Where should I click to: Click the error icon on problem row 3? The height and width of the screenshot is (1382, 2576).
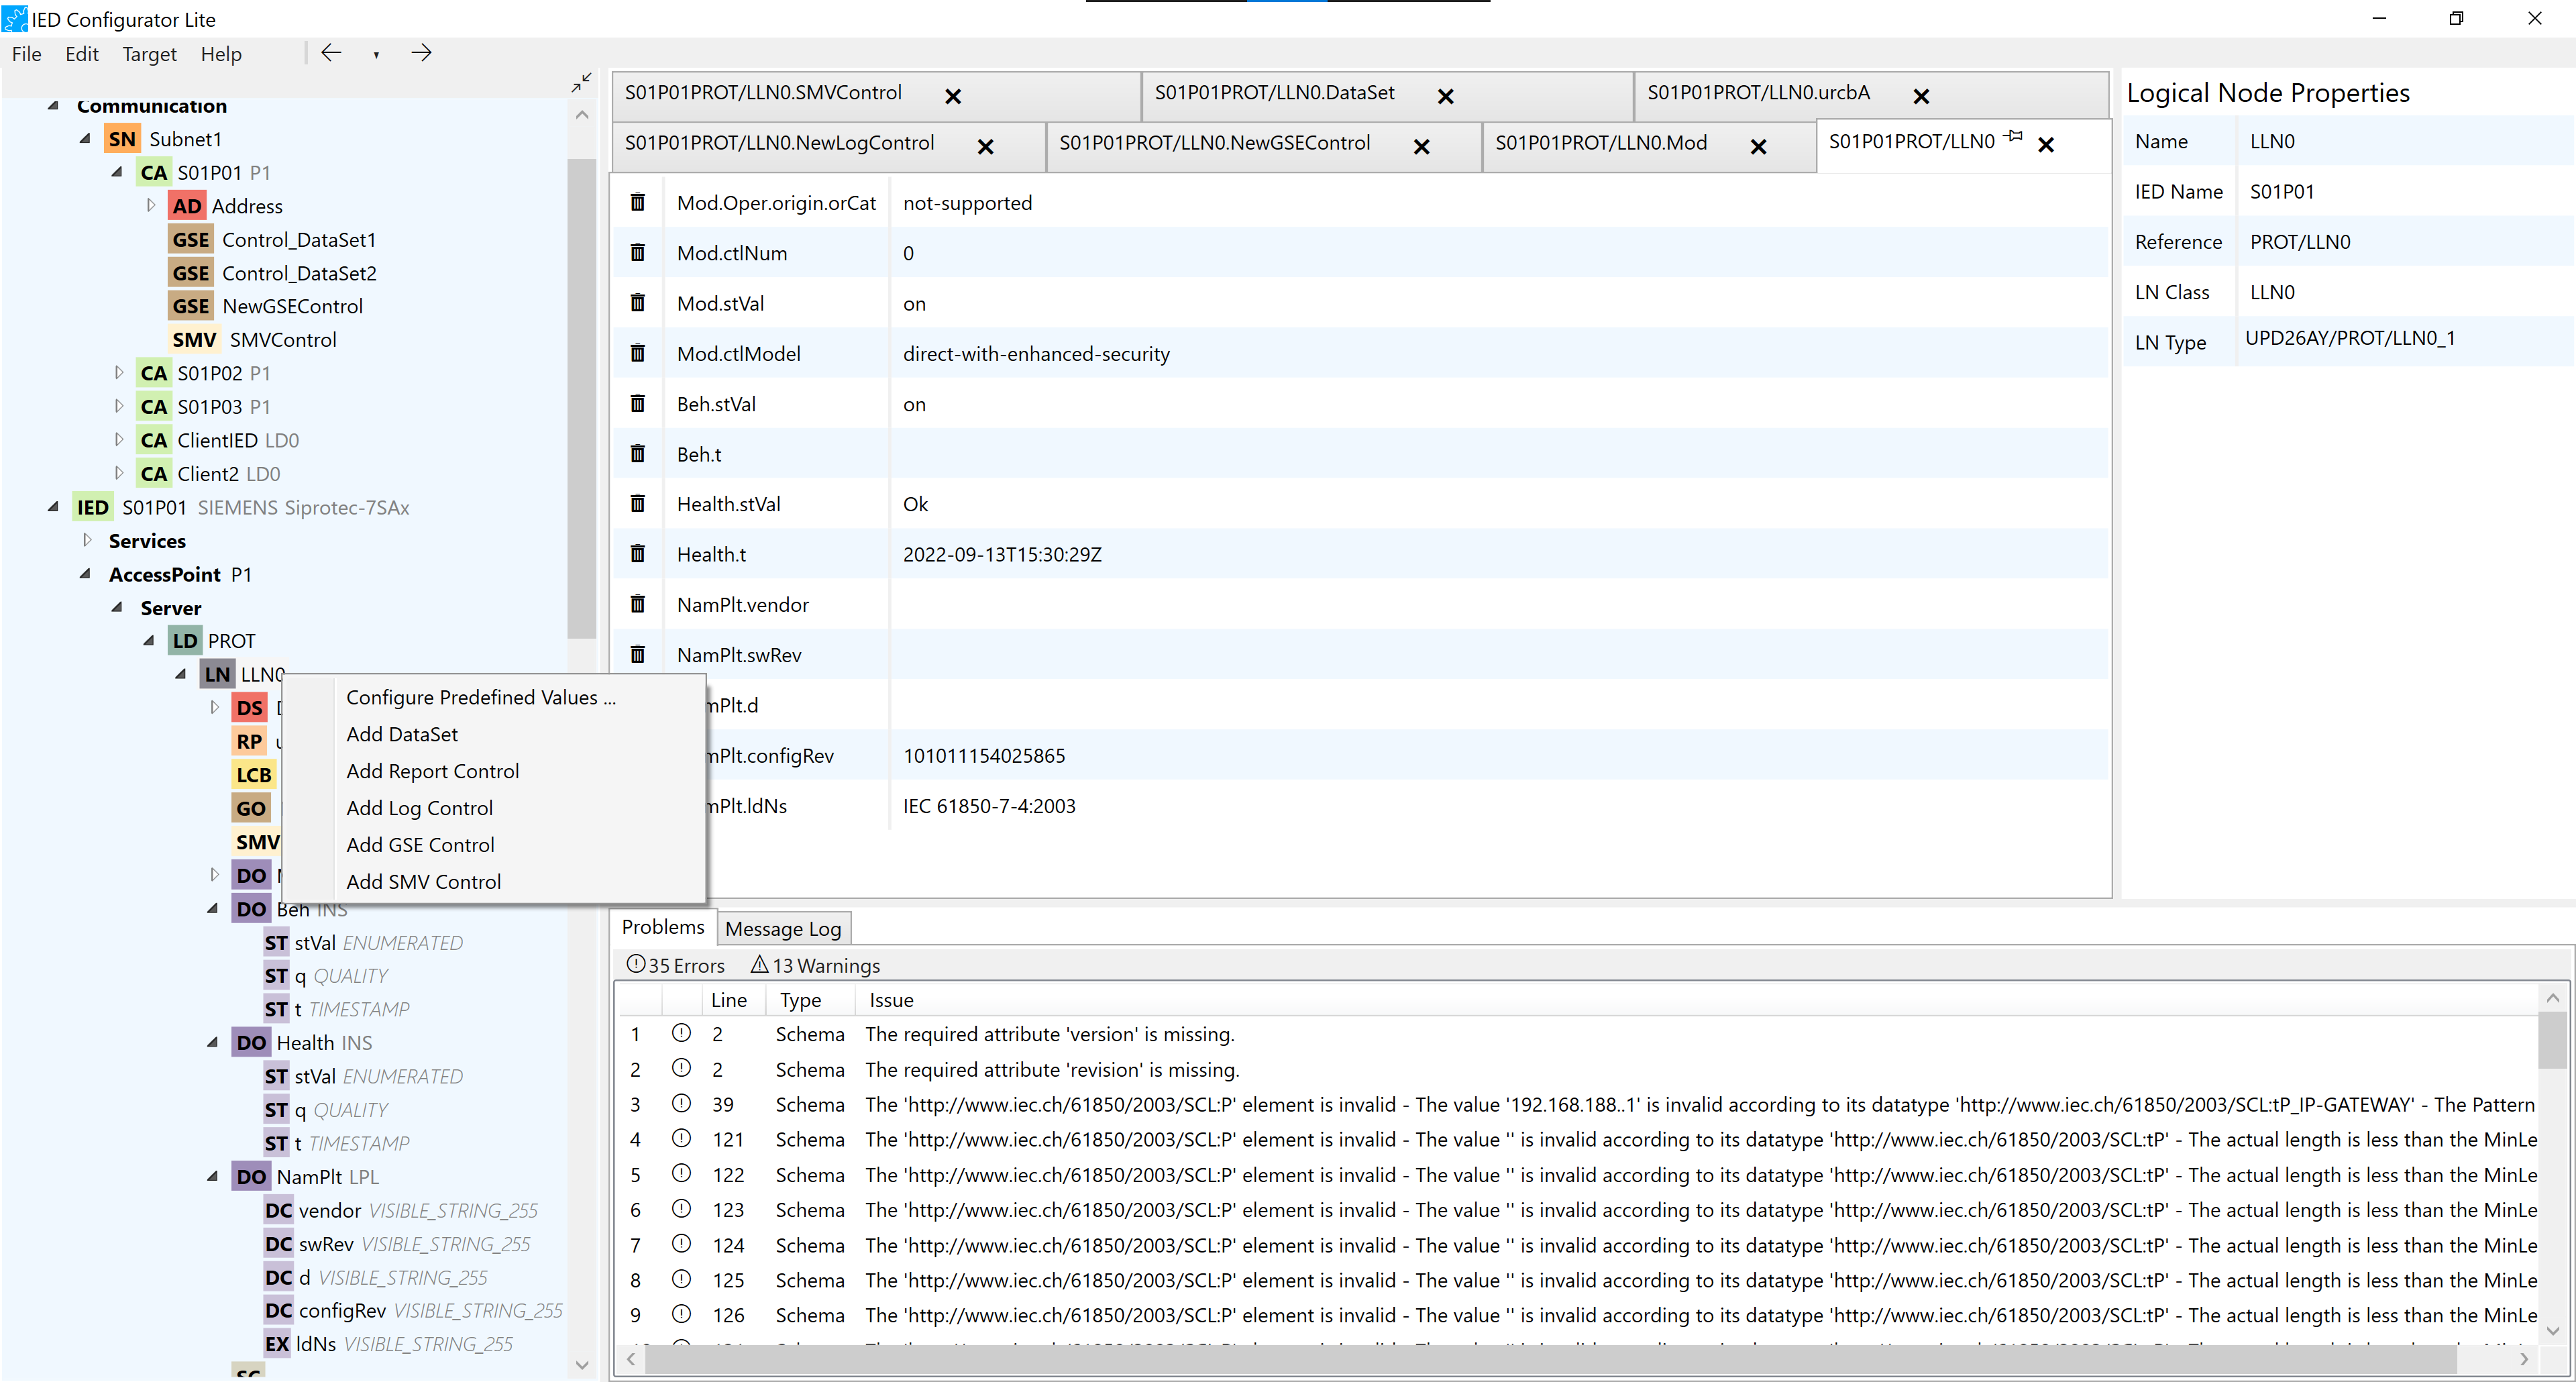point(681,1104)
